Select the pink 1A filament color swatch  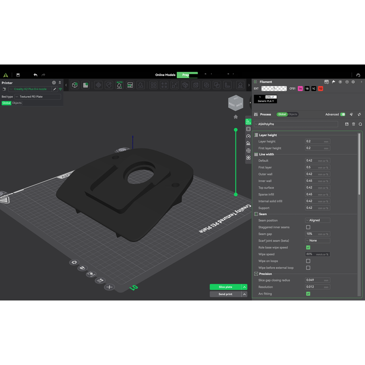[x=300, y=89]
